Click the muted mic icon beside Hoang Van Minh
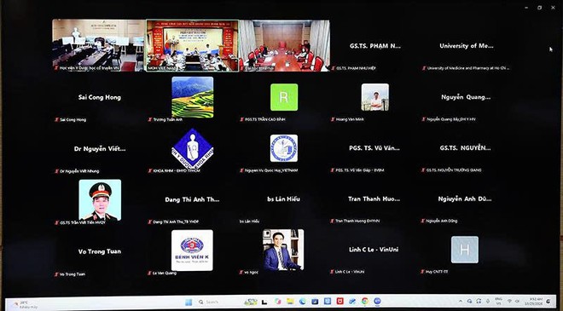The image size is (563, 311). coord(333,119)
